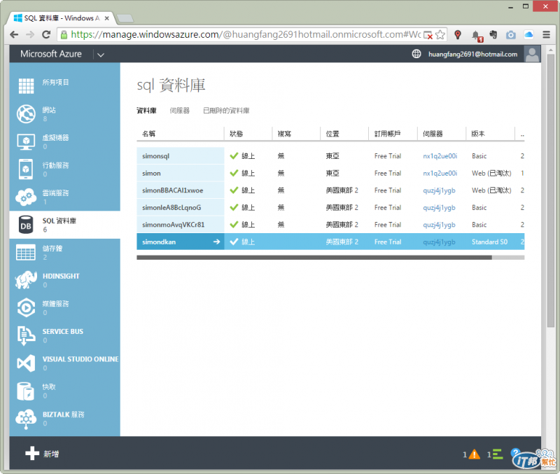Open the simonBBACAI1xwoe database
Image resolution: width=560 pixels, height=474 pixels.
tap(172, 190)
